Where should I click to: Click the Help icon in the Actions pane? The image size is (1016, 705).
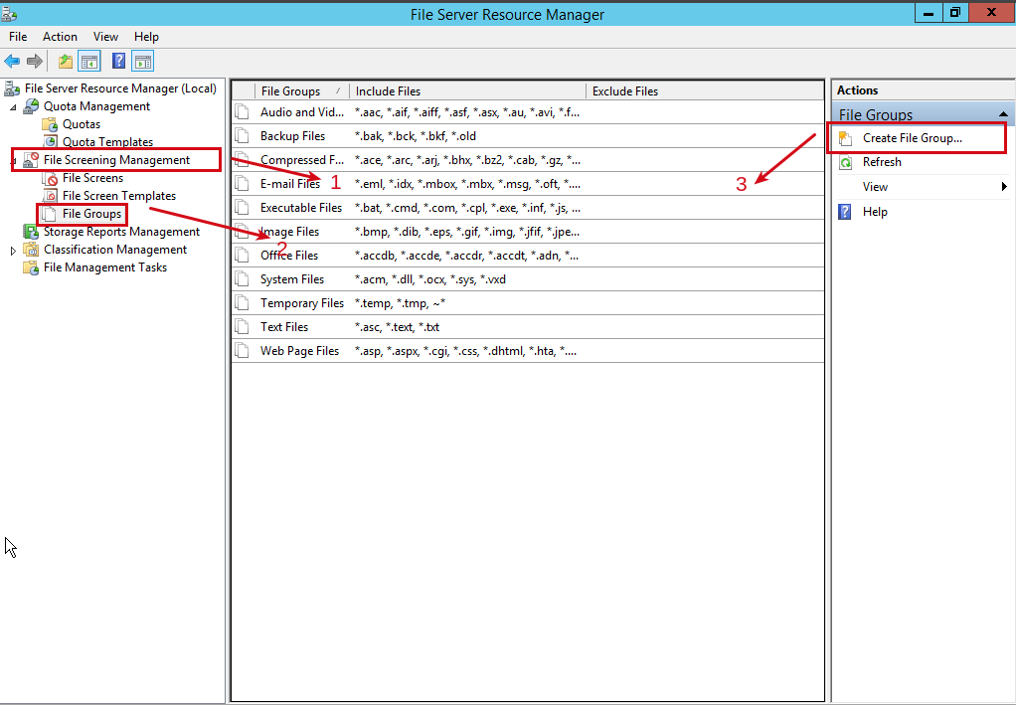844,211
